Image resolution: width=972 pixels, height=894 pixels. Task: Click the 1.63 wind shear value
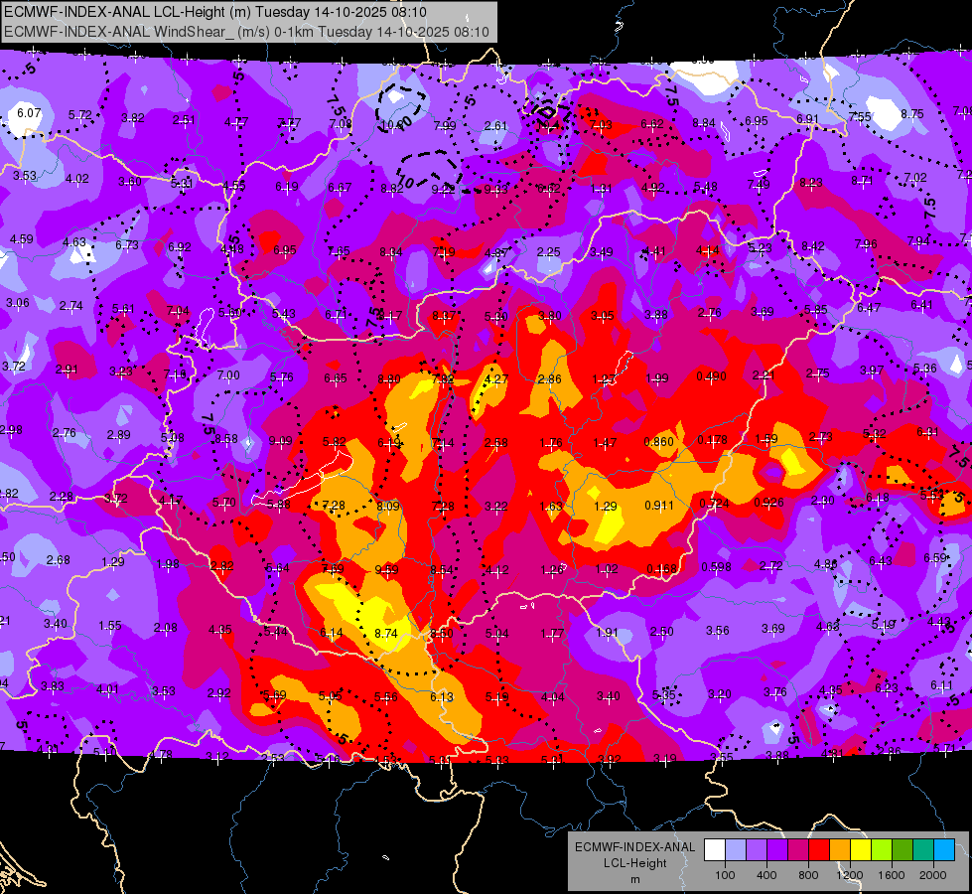pos(550,507)
